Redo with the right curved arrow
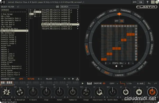This screenshot has width=159, height=103. (x=156, y=84)
